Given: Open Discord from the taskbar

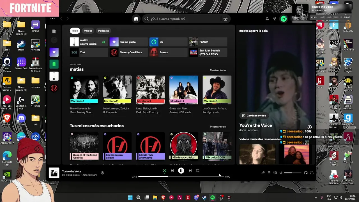Looking at the screenshot, I should tap(196, 198).
